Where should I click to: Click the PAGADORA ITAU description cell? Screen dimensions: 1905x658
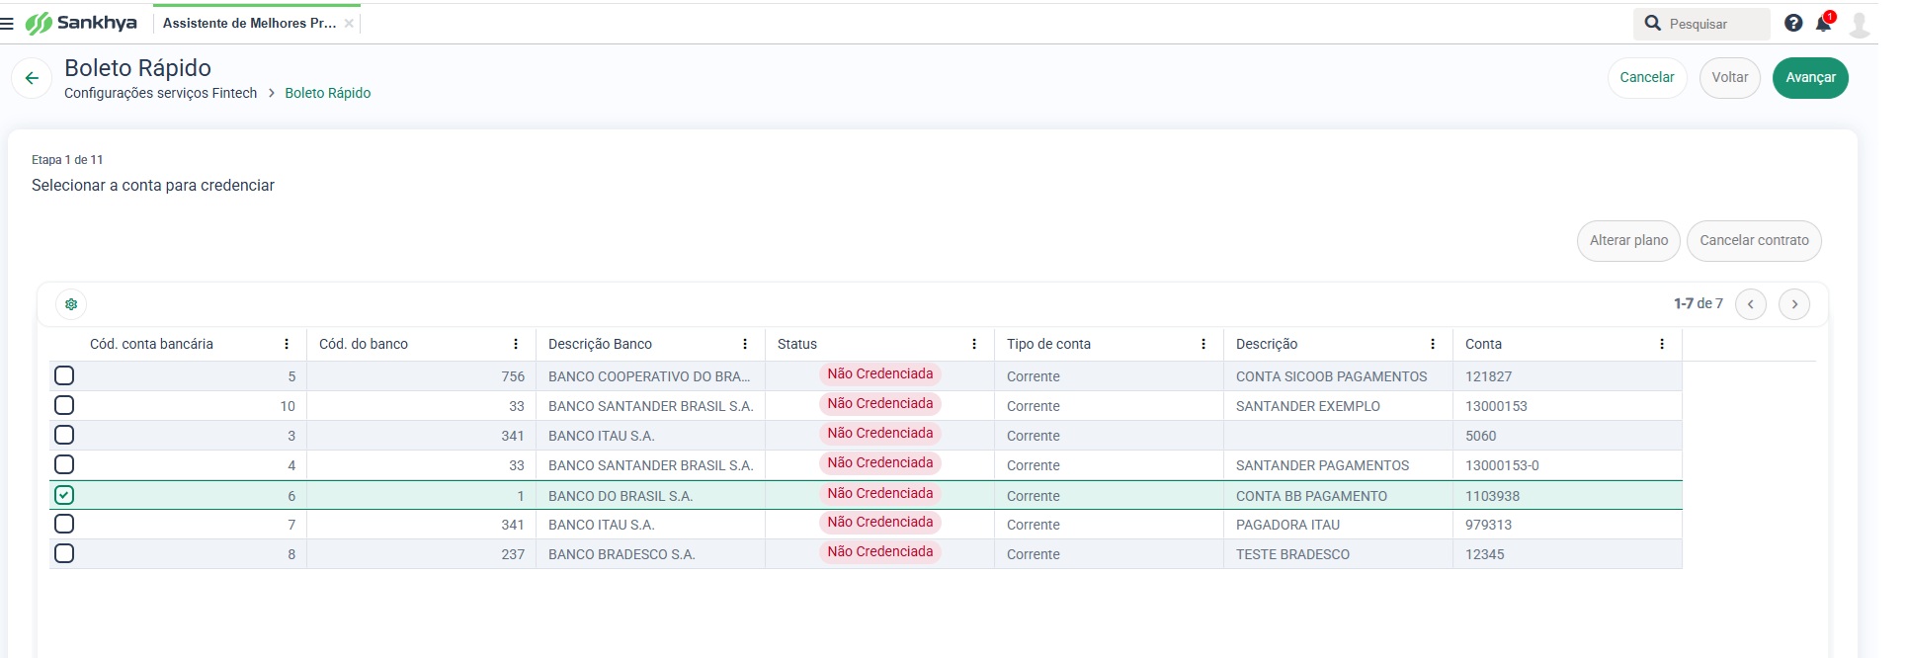[1338, 525]
